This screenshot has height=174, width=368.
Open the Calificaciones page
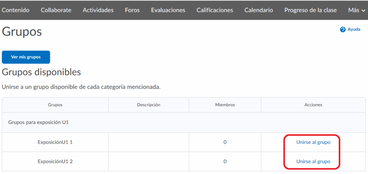coord(215,10)
